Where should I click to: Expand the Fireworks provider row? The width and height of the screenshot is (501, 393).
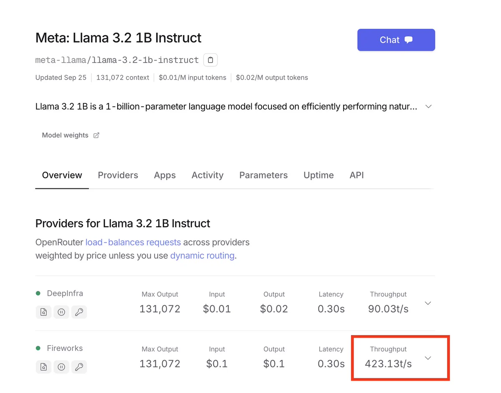coord(428,358)
